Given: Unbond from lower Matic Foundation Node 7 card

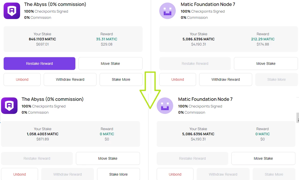Looking at the screenshot, I should [175, 174].
